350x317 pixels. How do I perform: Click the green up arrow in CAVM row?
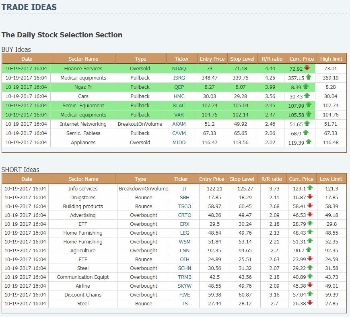click(x=306, y=133)
